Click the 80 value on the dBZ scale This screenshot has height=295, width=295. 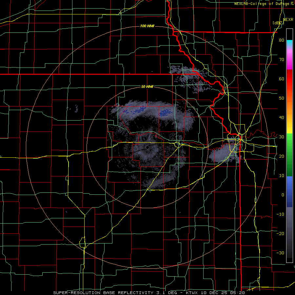point(282,40)
